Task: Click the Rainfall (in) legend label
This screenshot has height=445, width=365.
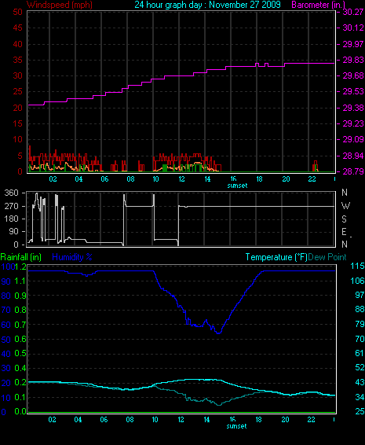Action: click(21, 257)
